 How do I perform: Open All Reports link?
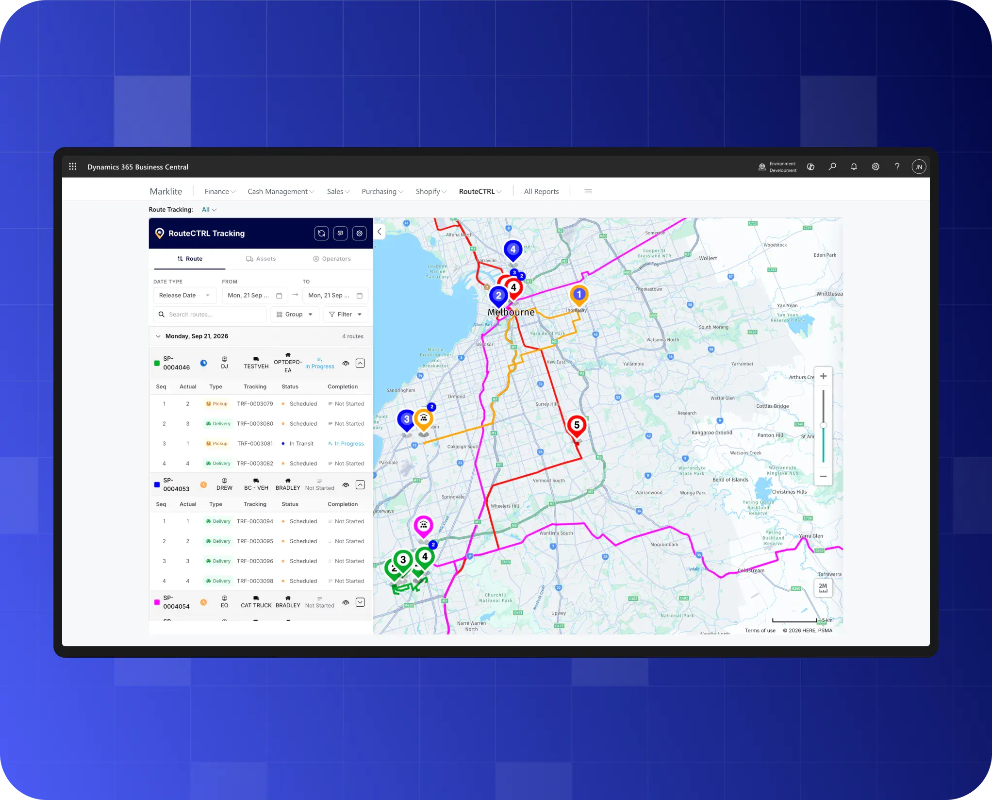(541, 192)
